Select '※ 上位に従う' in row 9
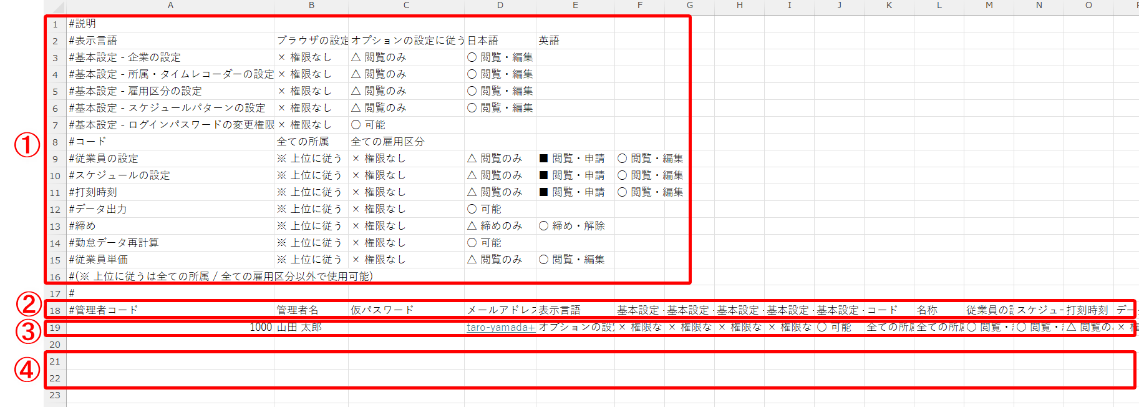This screenshot has height=407, width=1139. (x=311, y=159)
